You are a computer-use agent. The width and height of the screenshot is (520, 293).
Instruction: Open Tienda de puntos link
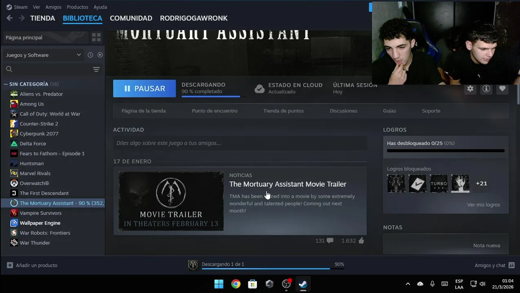click(x=283, y=111)
